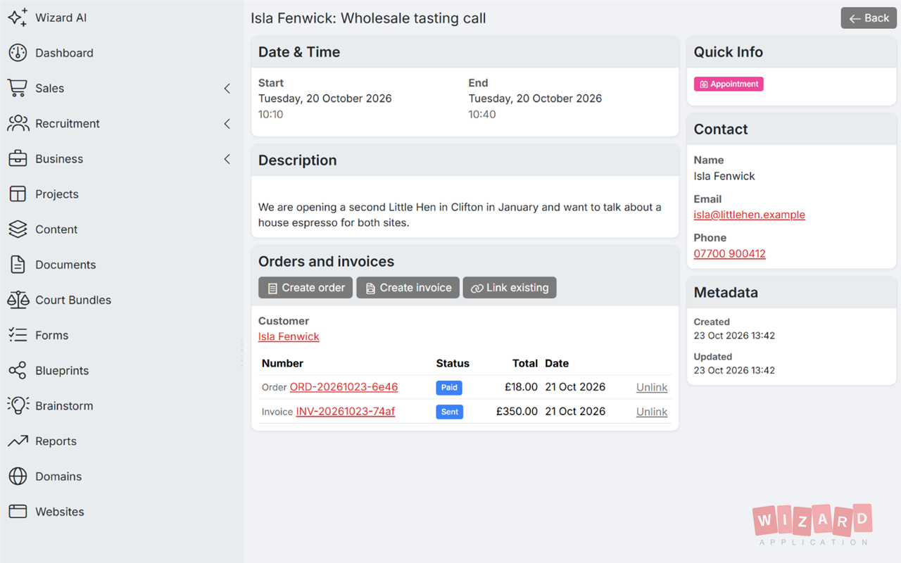Click the Reports trend-line icon
This screenshot has height=563, width=901.
18,441
